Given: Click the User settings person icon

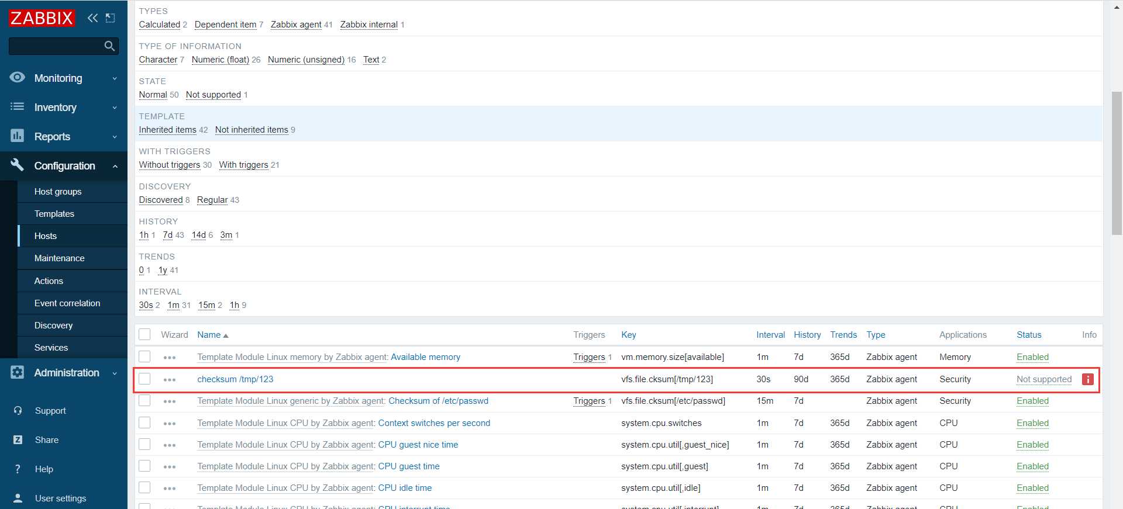Looking at the screenshot, I should [x=18, y=498].
